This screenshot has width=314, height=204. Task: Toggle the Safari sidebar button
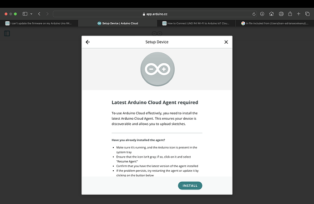25,14
